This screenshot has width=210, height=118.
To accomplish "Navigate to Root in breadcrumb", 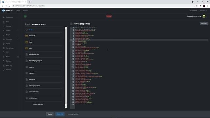I will point(27,24).
